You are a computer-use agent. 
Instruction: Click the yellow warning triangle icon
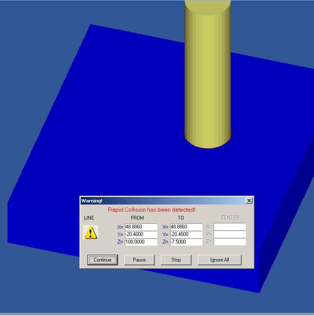point(91,233)
